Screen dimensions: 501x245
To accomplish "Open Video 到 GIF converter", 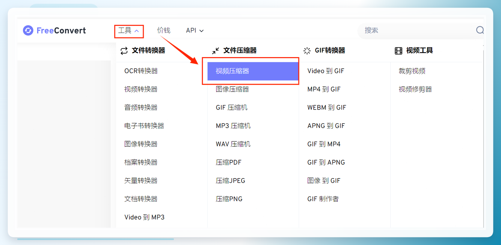I will click(326, 71).
